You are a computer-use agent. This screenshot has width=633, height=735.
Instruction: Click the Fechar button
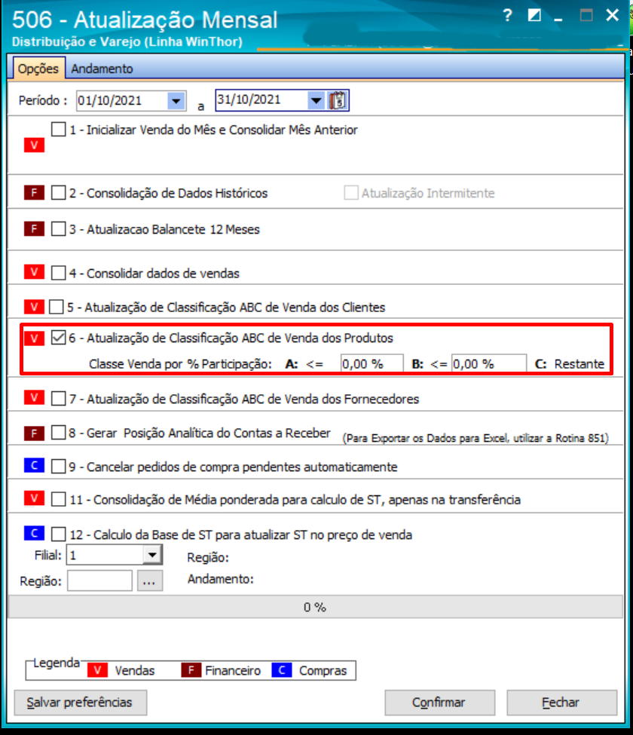[561, 702]
